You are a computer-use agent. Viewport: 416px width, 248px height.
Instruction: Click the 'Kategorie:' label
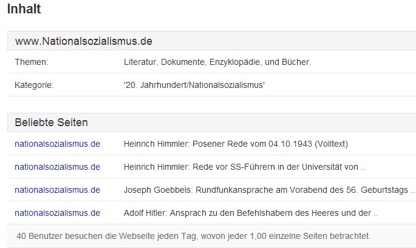34,85
